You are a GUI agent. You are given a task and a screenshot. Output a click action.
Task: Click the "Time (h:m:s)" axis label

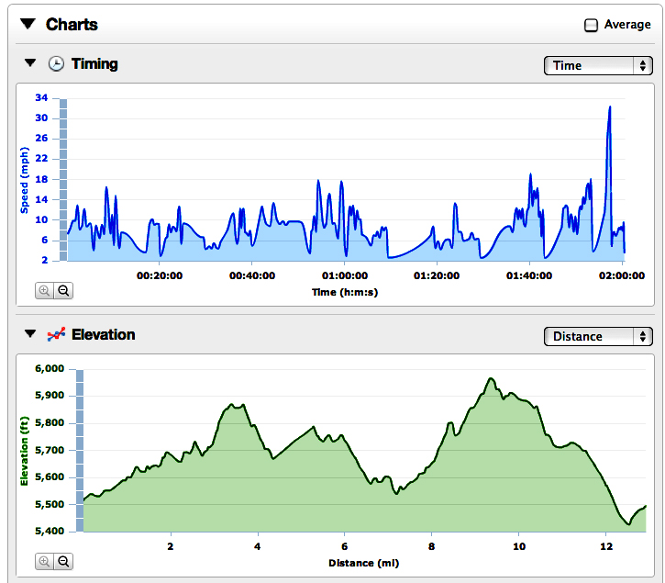(x=343, y=292)
